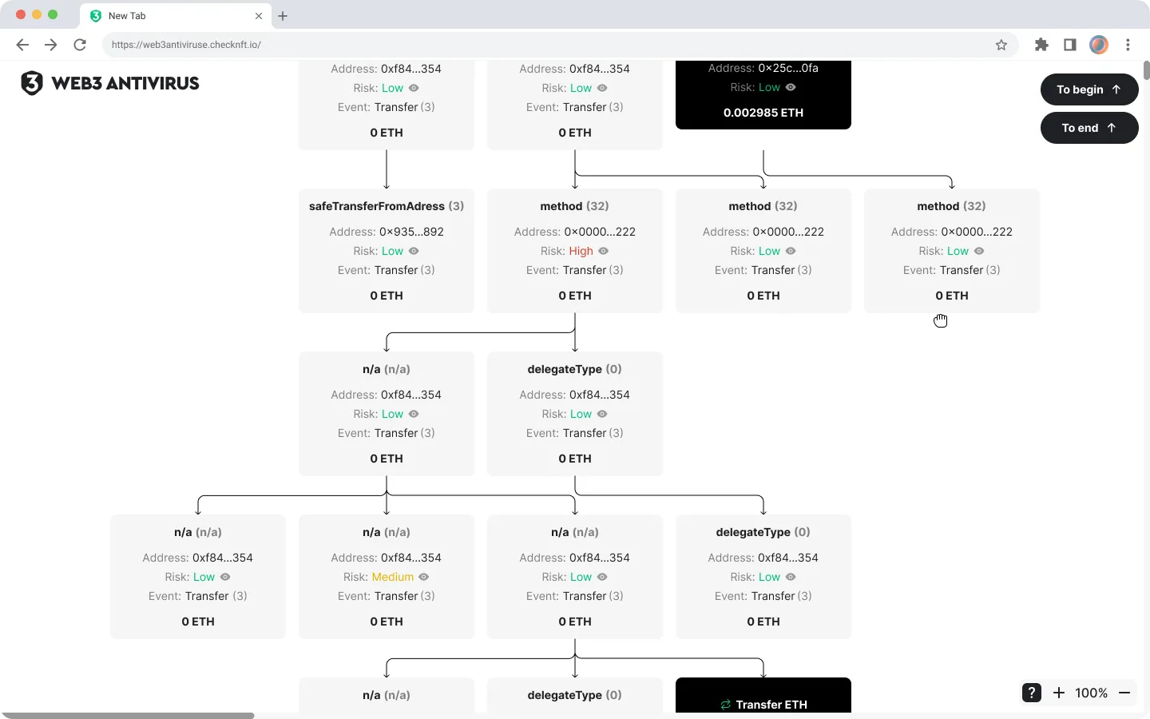Screen dimensions: 1150x719
Task: Open the browser three-dot menu
Action: [1128, 45]
